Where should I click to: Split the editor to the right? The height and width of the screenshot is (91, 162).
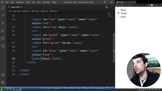[x=107, y=7]
